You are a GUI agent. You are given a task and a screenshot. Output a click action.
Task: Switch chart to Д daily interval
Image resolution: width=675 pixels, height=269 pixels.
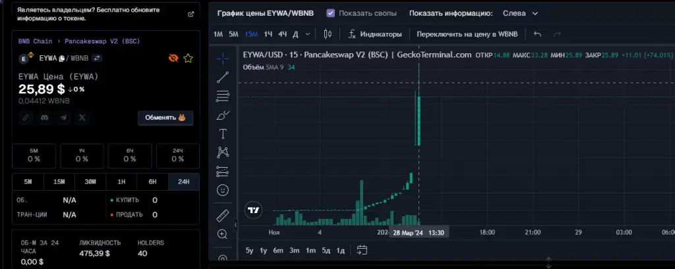295,34
